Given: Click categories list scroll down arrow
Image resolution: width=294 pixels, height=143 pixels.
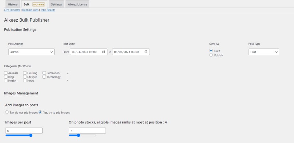Looking at the screenshot, I should 68,80.
